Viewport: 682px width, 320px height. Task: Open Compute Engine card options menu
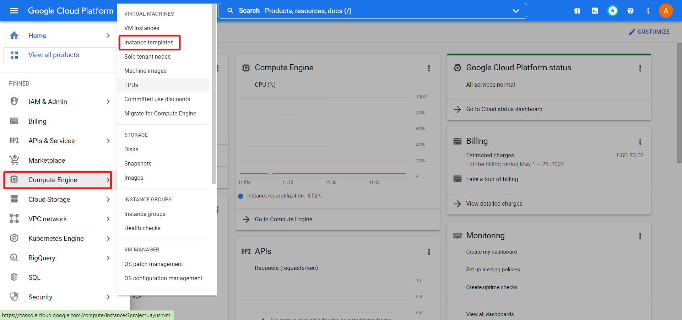429,68
